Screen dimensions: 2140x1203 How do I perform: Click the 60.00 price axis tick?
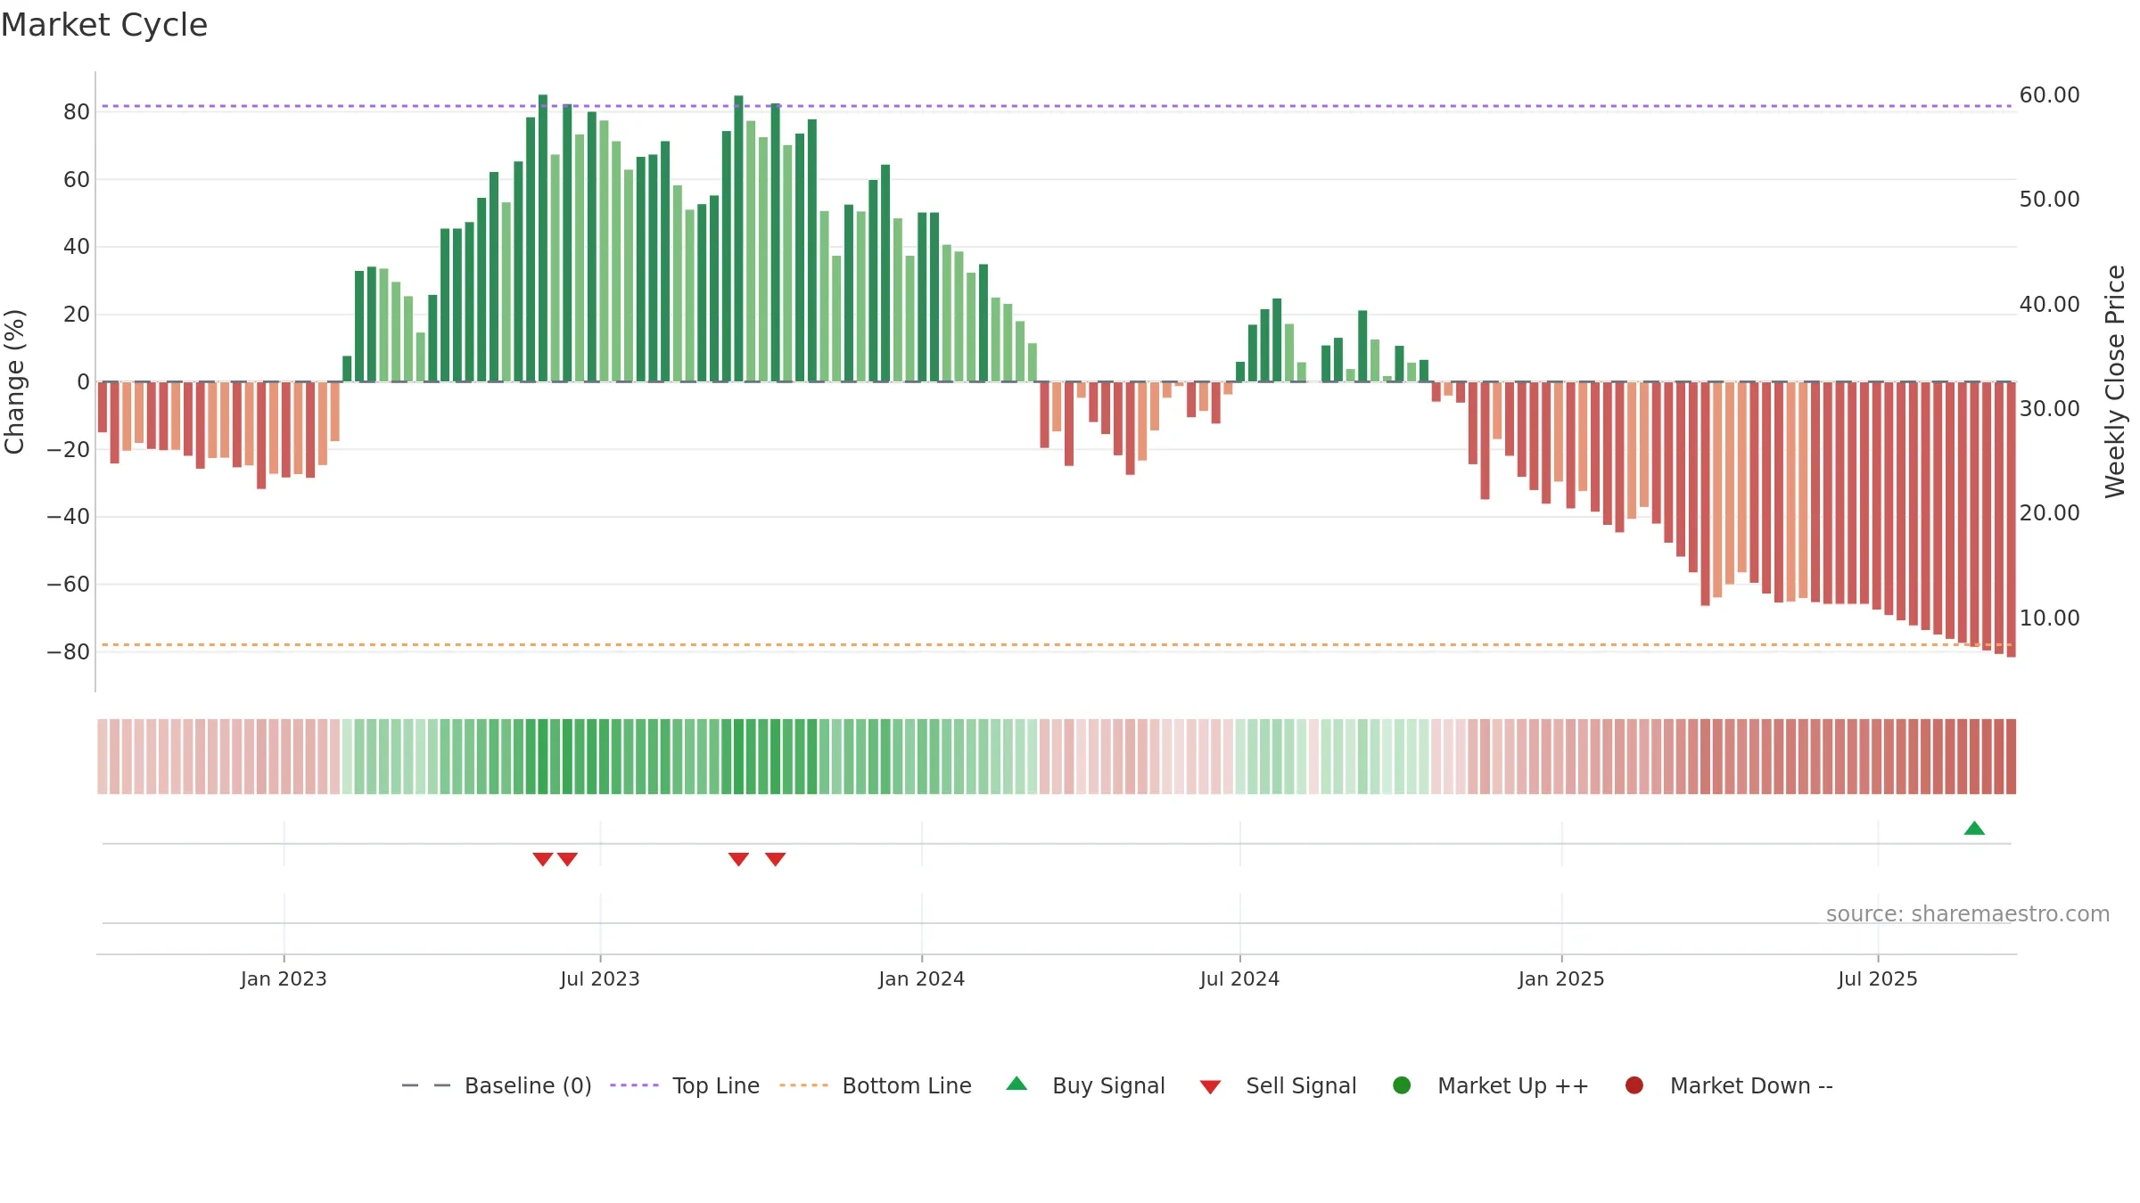[2049, 94]
